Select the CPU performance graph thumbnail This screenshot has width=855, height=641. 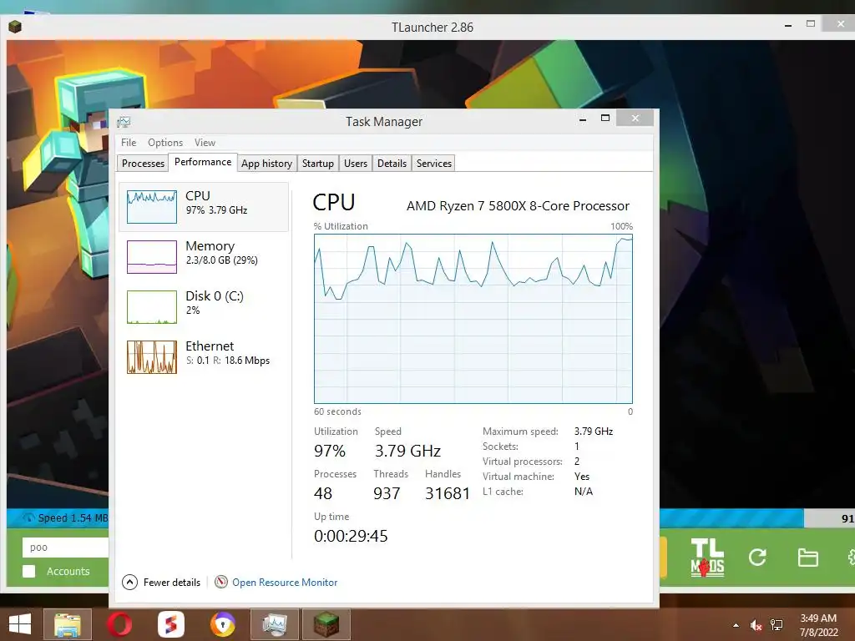coord(152,207)
